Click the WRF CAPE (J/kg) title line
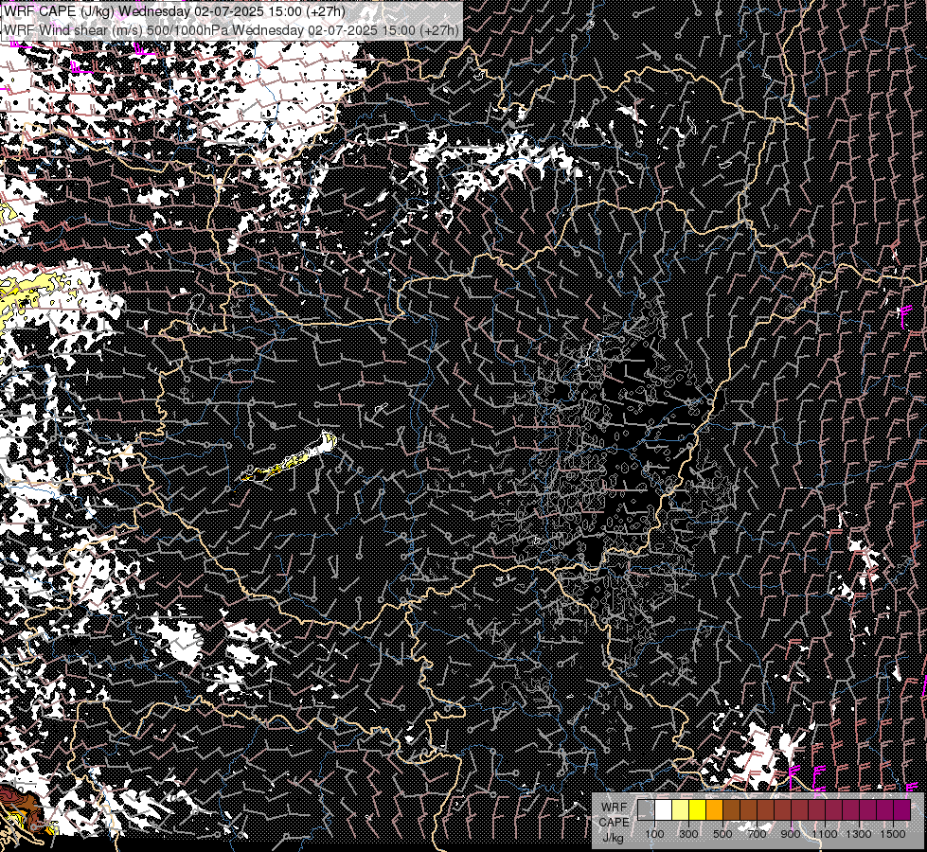Viewport: 927px width, 852px height. (x=174, y=11)
